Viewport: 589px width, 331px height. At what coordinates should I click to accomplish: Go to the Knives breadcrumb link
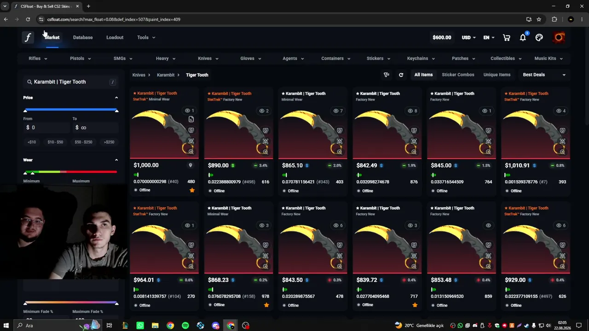139,75
